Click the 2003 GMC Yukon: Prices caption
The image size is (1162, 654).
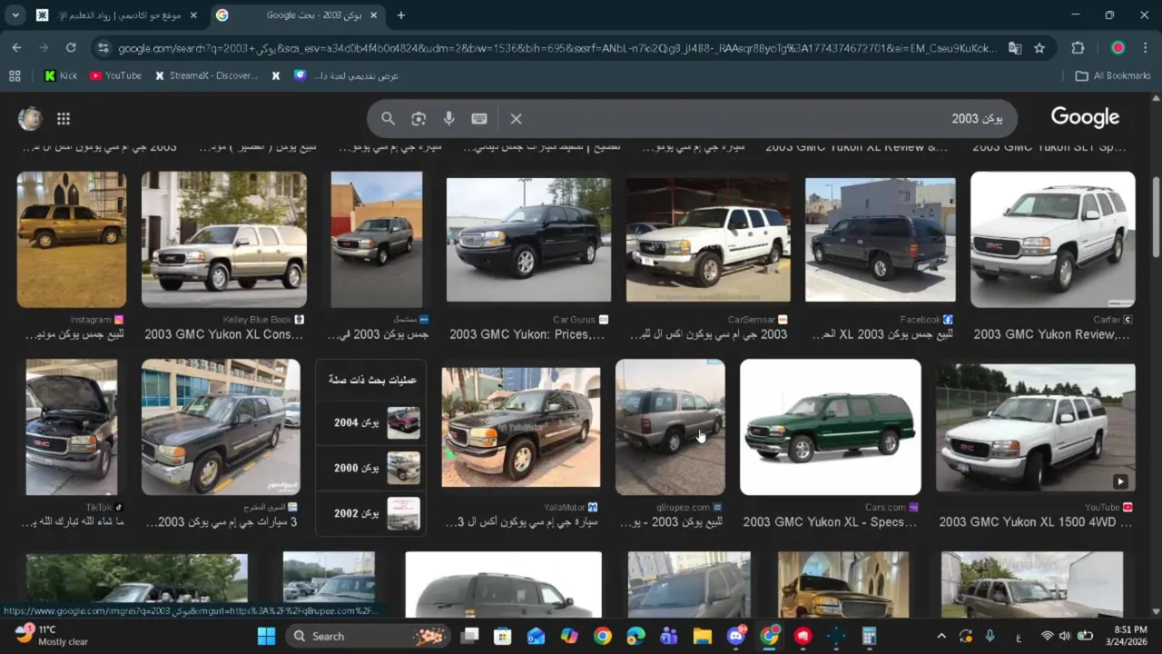tap(527, 334)
